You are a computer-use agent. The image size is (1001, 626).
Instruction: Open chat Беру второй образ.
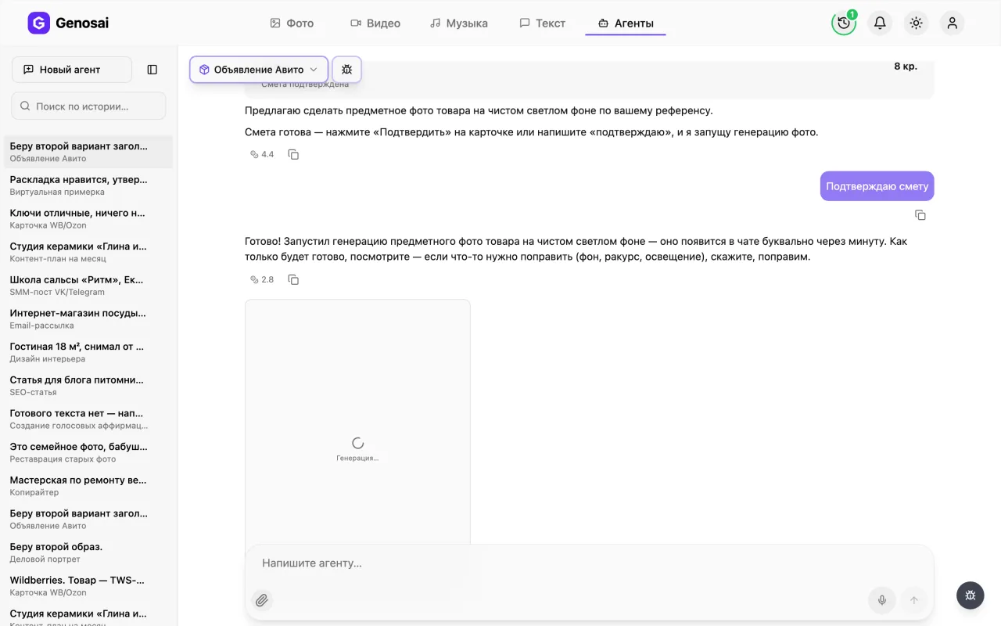click(88, 552)
